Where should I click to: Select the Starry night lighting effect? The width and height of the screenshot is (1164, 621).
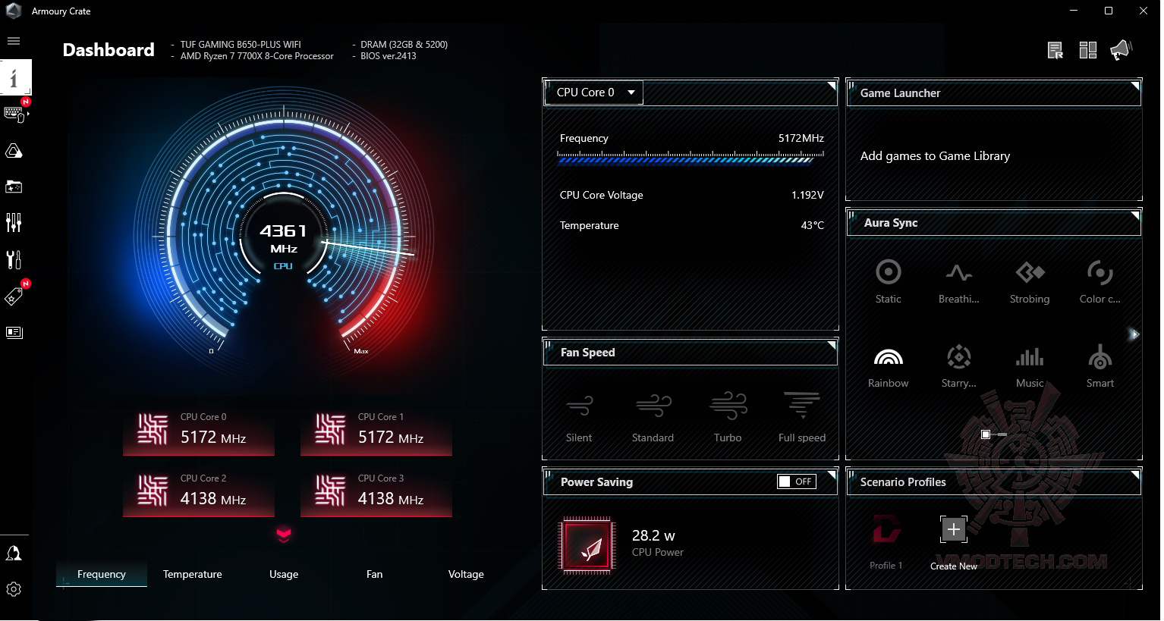click(958, 365)
